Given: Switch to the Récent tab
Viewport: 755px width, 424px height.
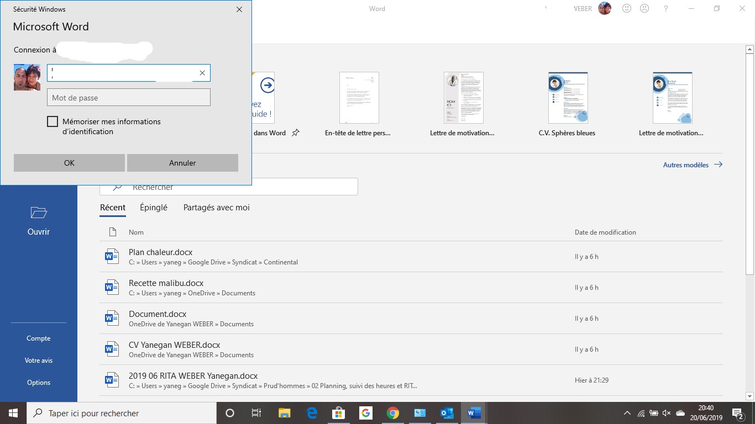Looking at the screenshot, I should 113,208.
